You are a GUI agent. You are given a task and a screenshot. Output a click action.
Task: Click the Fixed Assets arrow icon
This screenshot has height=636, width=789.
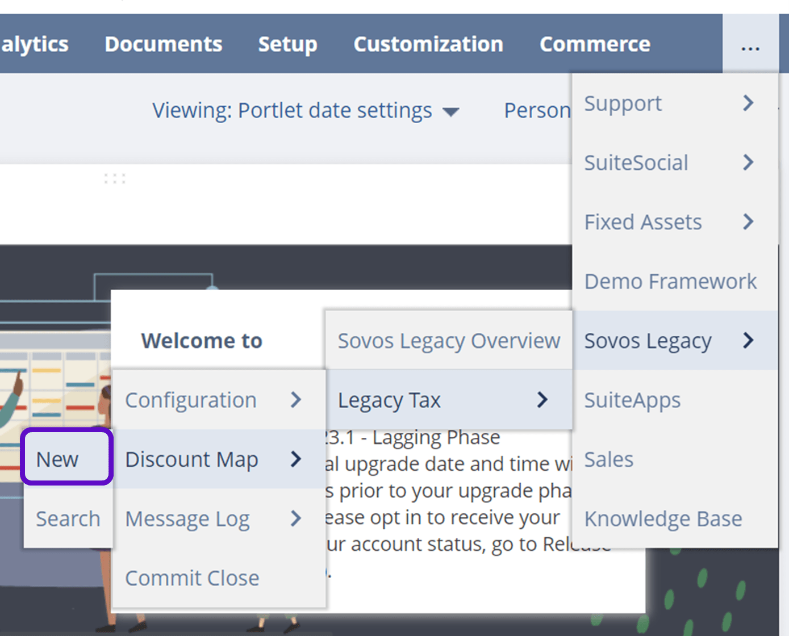[749, 222]
